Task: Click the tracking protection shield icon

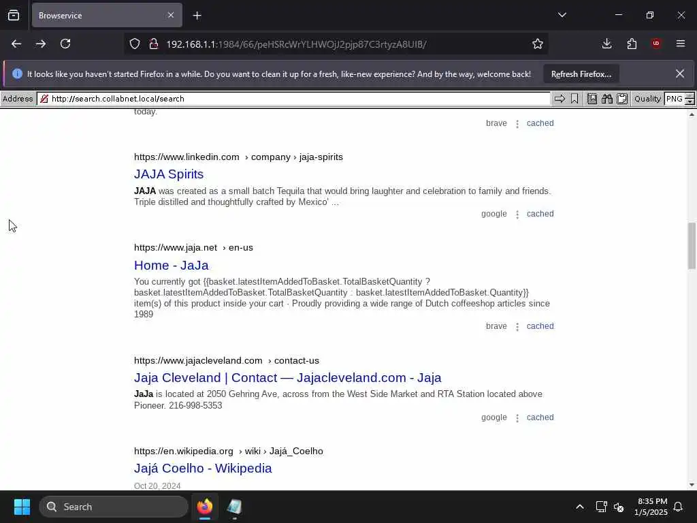Action: [135, 44]
